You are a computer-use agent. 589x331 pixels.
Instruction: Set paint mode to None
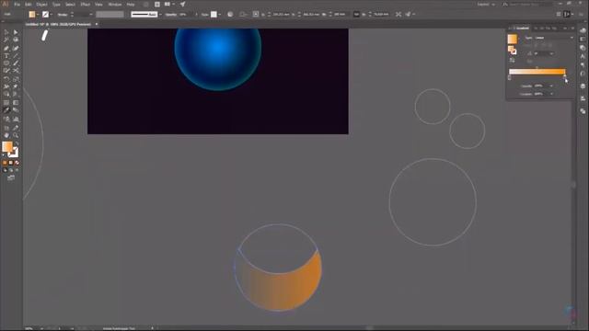tap(17, 163)
